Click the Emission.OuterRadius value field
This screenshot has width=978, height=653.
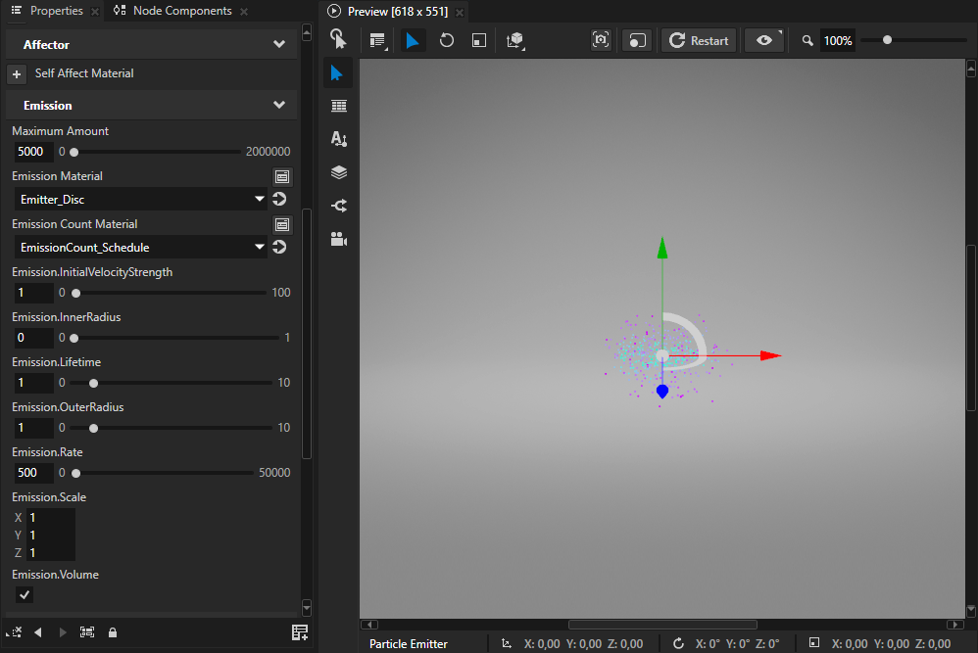coord(33,428)
